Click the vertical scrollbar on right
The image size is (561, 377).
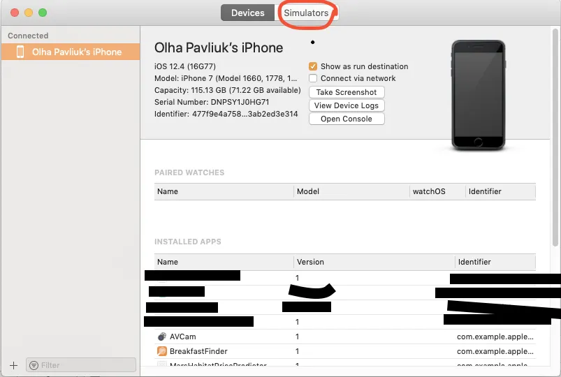(x=555, y=138)
